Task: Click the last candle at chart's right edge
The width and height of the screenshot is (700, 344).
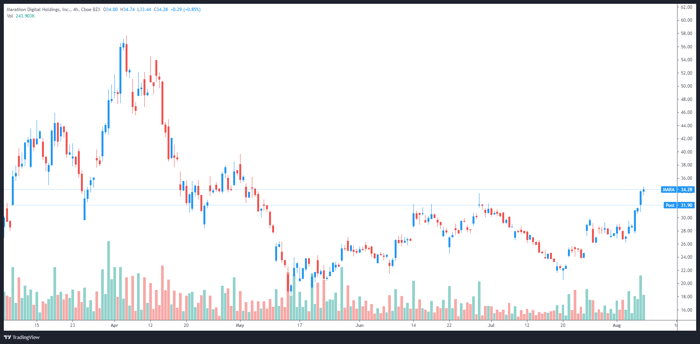Action: coord(644,190)
